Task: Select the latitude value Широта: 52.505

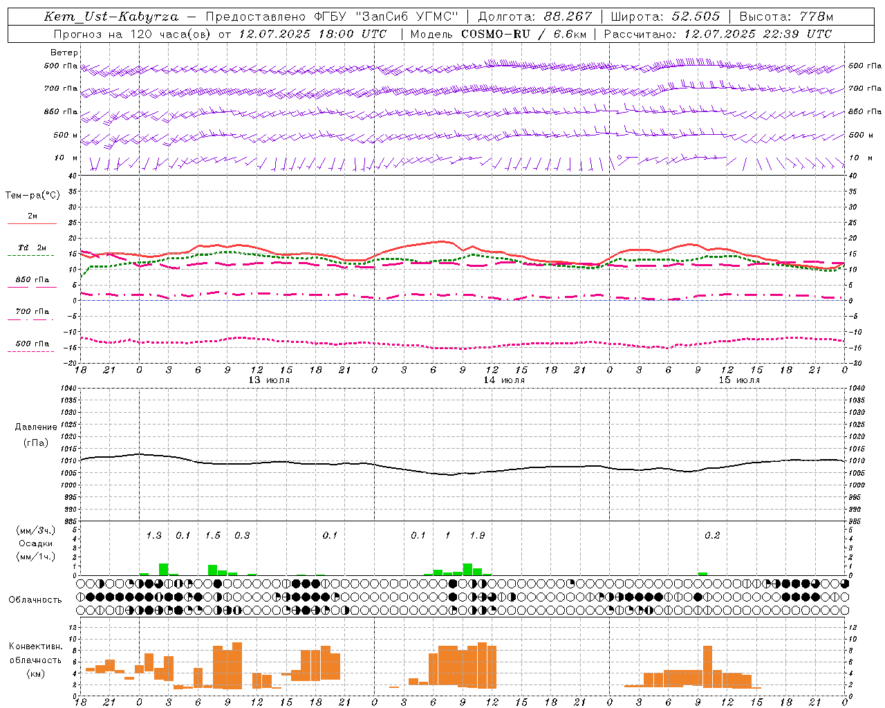Action: [665, 17]
